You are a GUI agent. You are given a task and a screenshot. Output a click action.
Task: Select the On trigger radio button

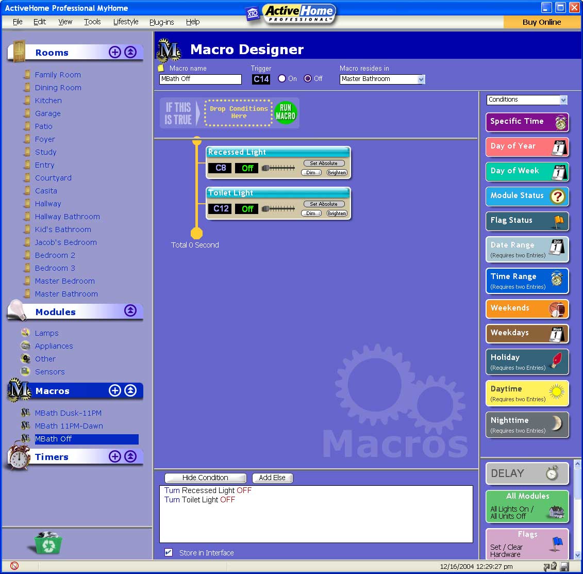[x=282, y=79]
